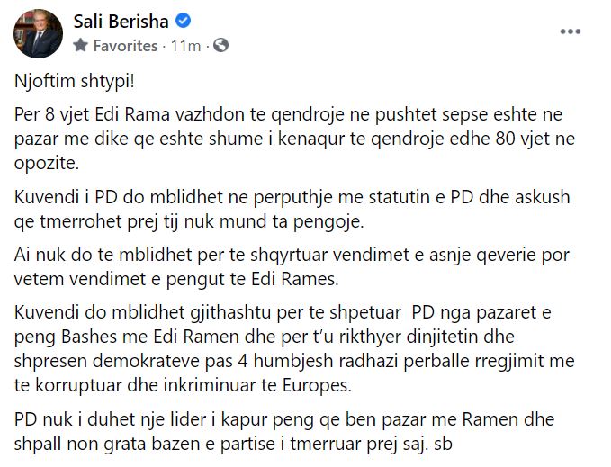The width and height of the screenshot is (611, 467).
Task: Click the public globe privacy icon
Action: (x=220, y=45)
